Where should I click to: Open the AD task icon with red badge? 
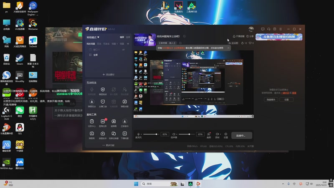point(103,121)
